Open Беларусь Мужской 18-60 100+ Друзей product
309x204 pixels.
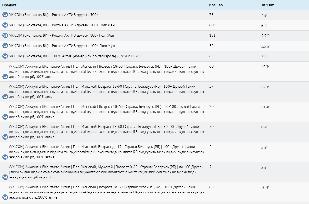[x=107, y=92]
